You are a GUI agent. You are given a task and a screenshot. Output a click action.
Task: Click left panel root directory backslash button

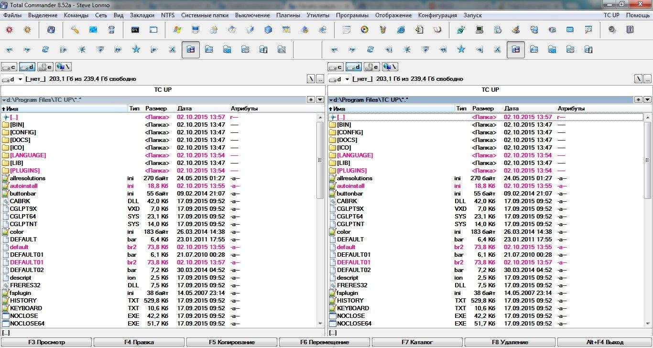tap(311, 79)
